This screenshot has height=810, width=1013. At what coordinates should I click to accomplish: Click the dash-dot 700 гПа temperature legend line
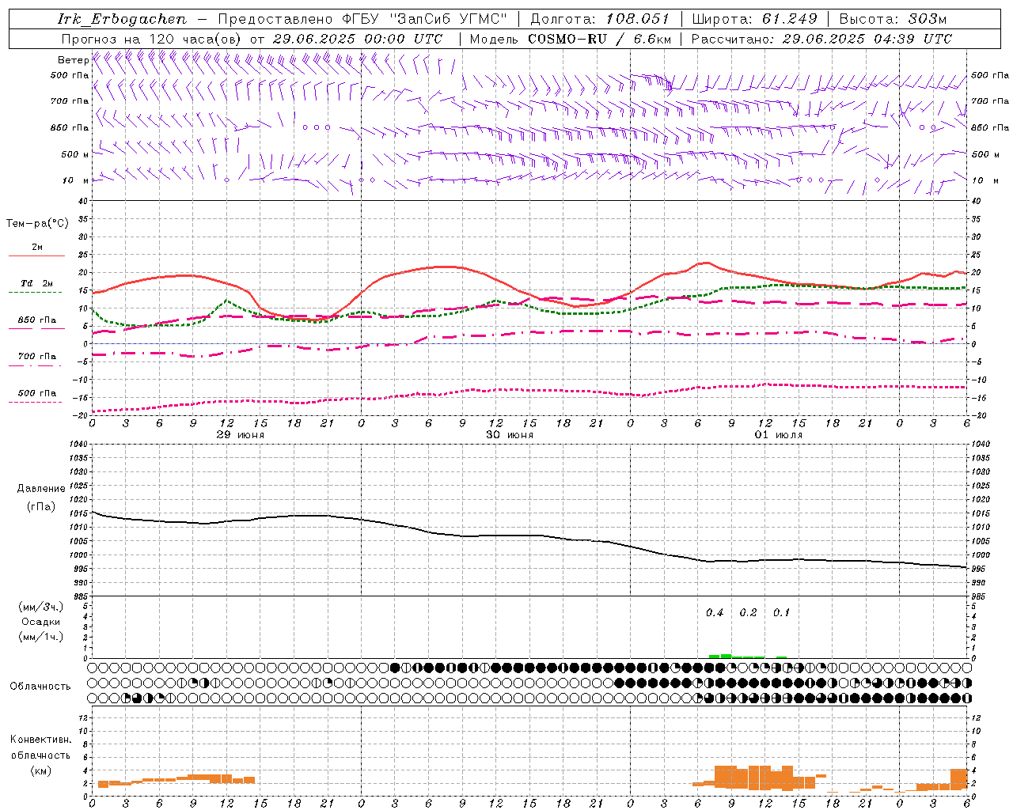click(x=36, y=365)
